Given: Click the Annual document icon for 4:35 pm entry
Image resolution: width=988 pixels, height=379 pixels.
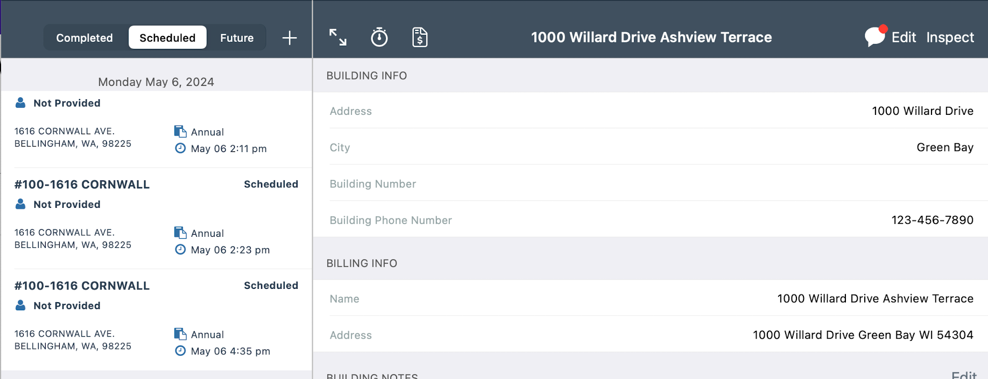Looking at the screenshot, I should (x=180, y=334).
